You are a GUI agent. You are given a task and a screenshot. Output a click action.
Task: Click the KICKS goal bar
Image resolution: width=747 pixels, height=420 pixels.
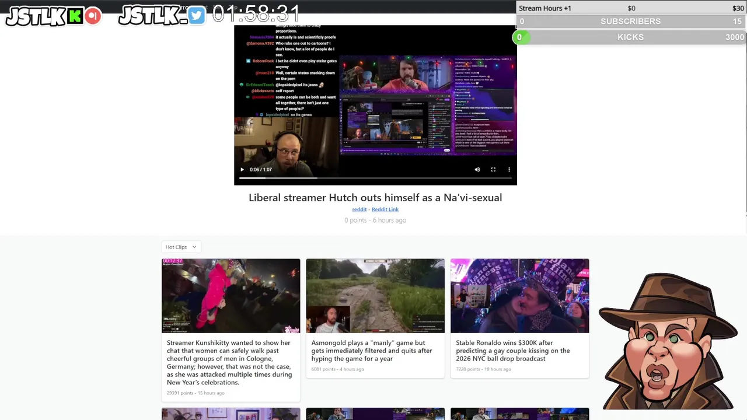629,37
